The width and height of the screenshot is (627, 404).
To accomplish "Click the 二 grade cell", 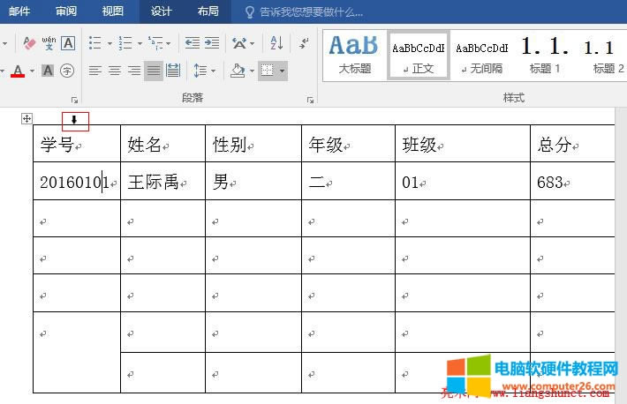I will 348,181.
